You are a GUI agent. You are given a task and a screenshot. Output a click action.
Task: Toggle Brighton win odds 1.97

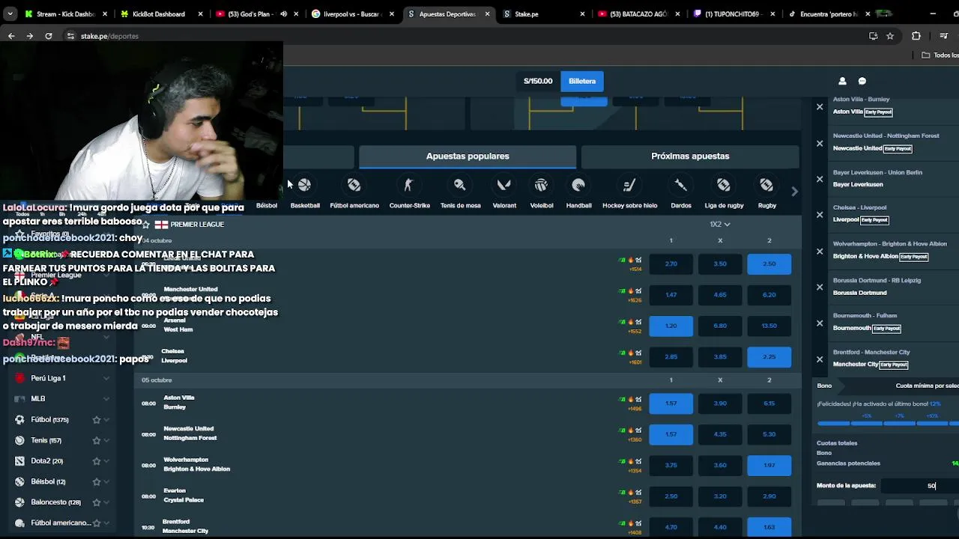tap(769, 465)
